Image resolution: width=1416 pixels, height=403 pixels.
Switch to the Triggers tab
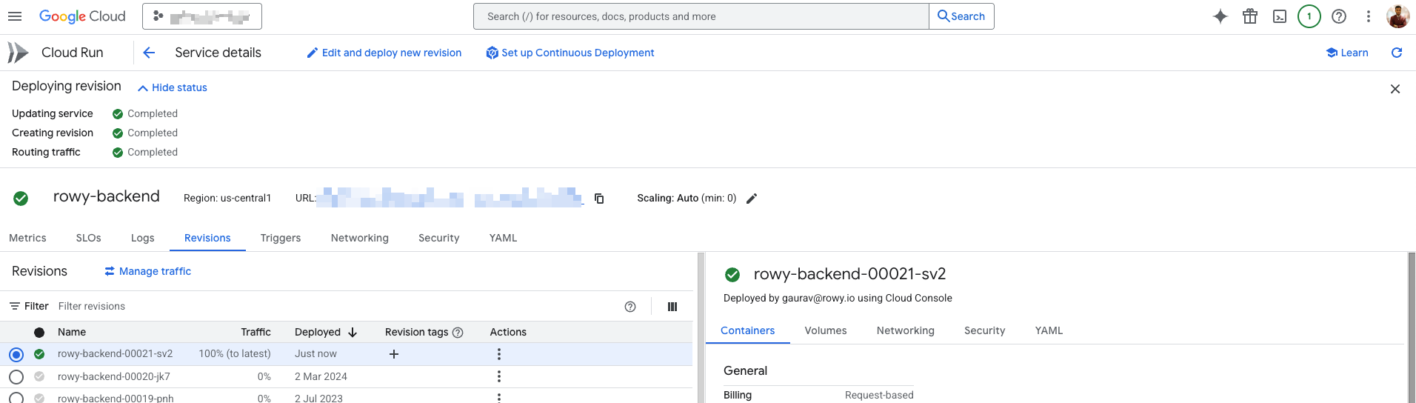click(281, 238)
